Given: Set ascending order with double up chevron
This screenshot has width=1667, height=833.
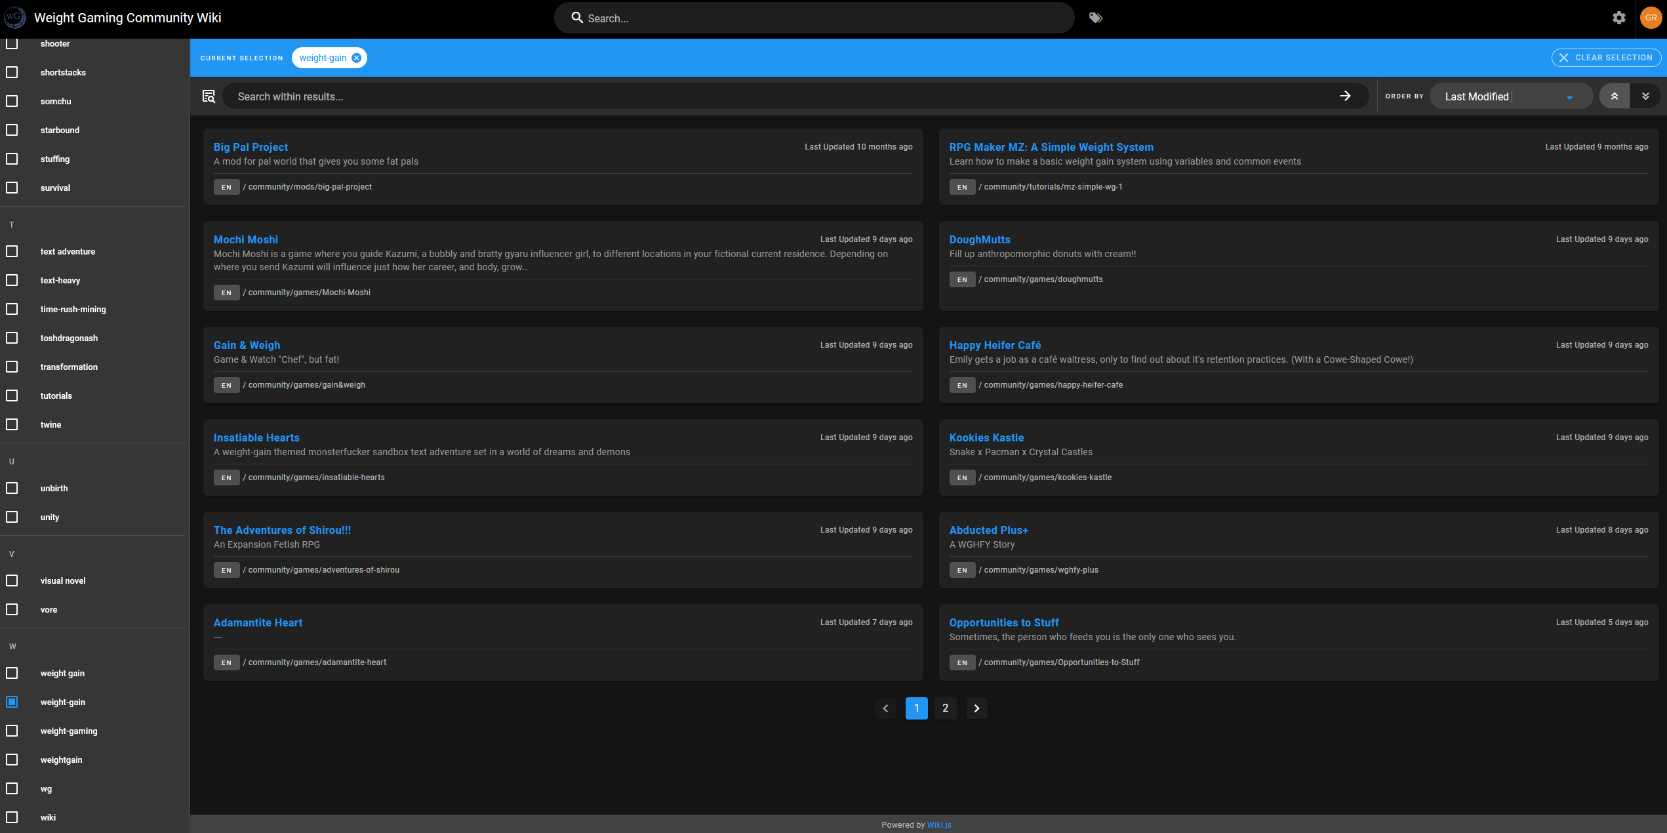Looking at the screenshot, I should point(1614,96).
